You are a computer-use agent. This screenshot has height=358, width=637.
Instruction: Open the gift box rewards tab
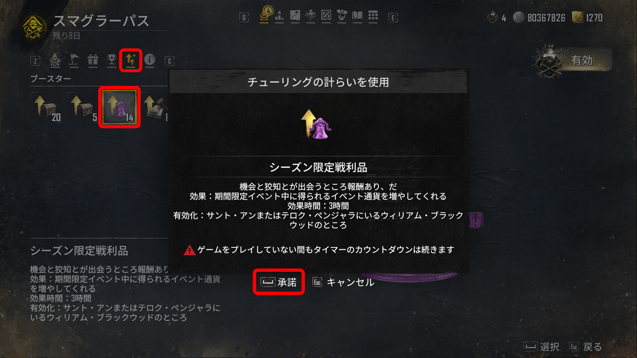coord(93,60)
